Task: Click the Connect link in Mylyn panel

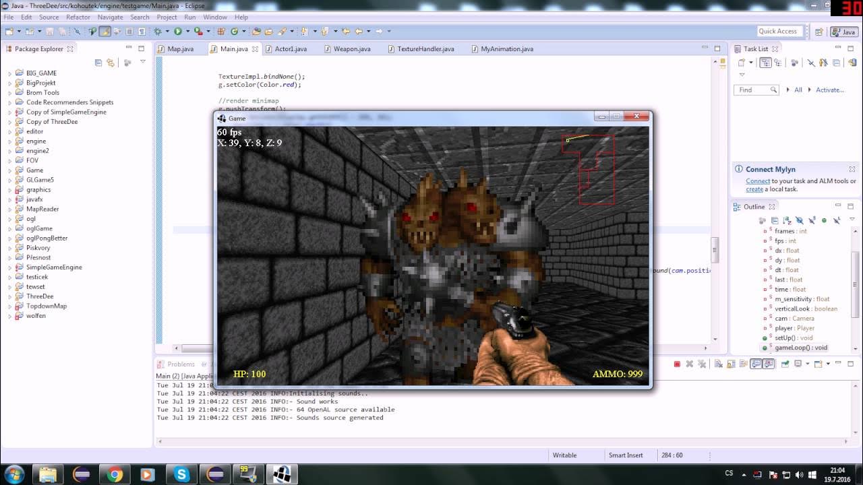Action: tap(758, 181)
